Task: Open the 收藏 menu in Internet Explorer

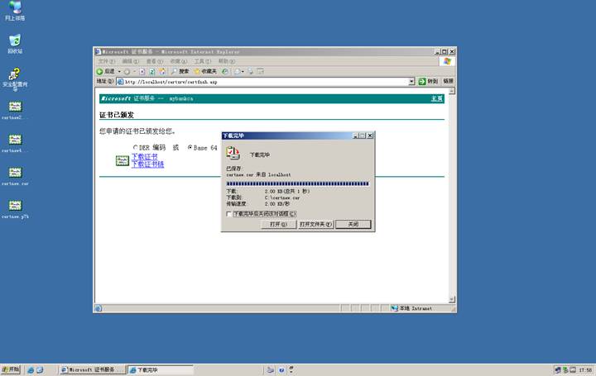Action: point(178,61)
